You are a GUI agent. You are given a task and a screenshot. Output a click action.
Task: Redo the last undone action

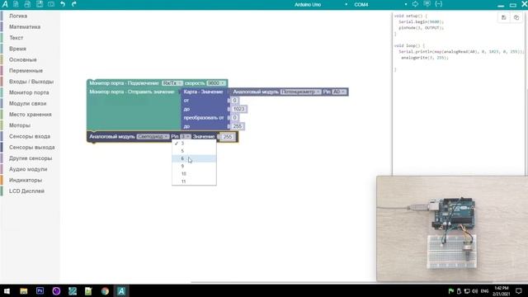coord(74,4)
